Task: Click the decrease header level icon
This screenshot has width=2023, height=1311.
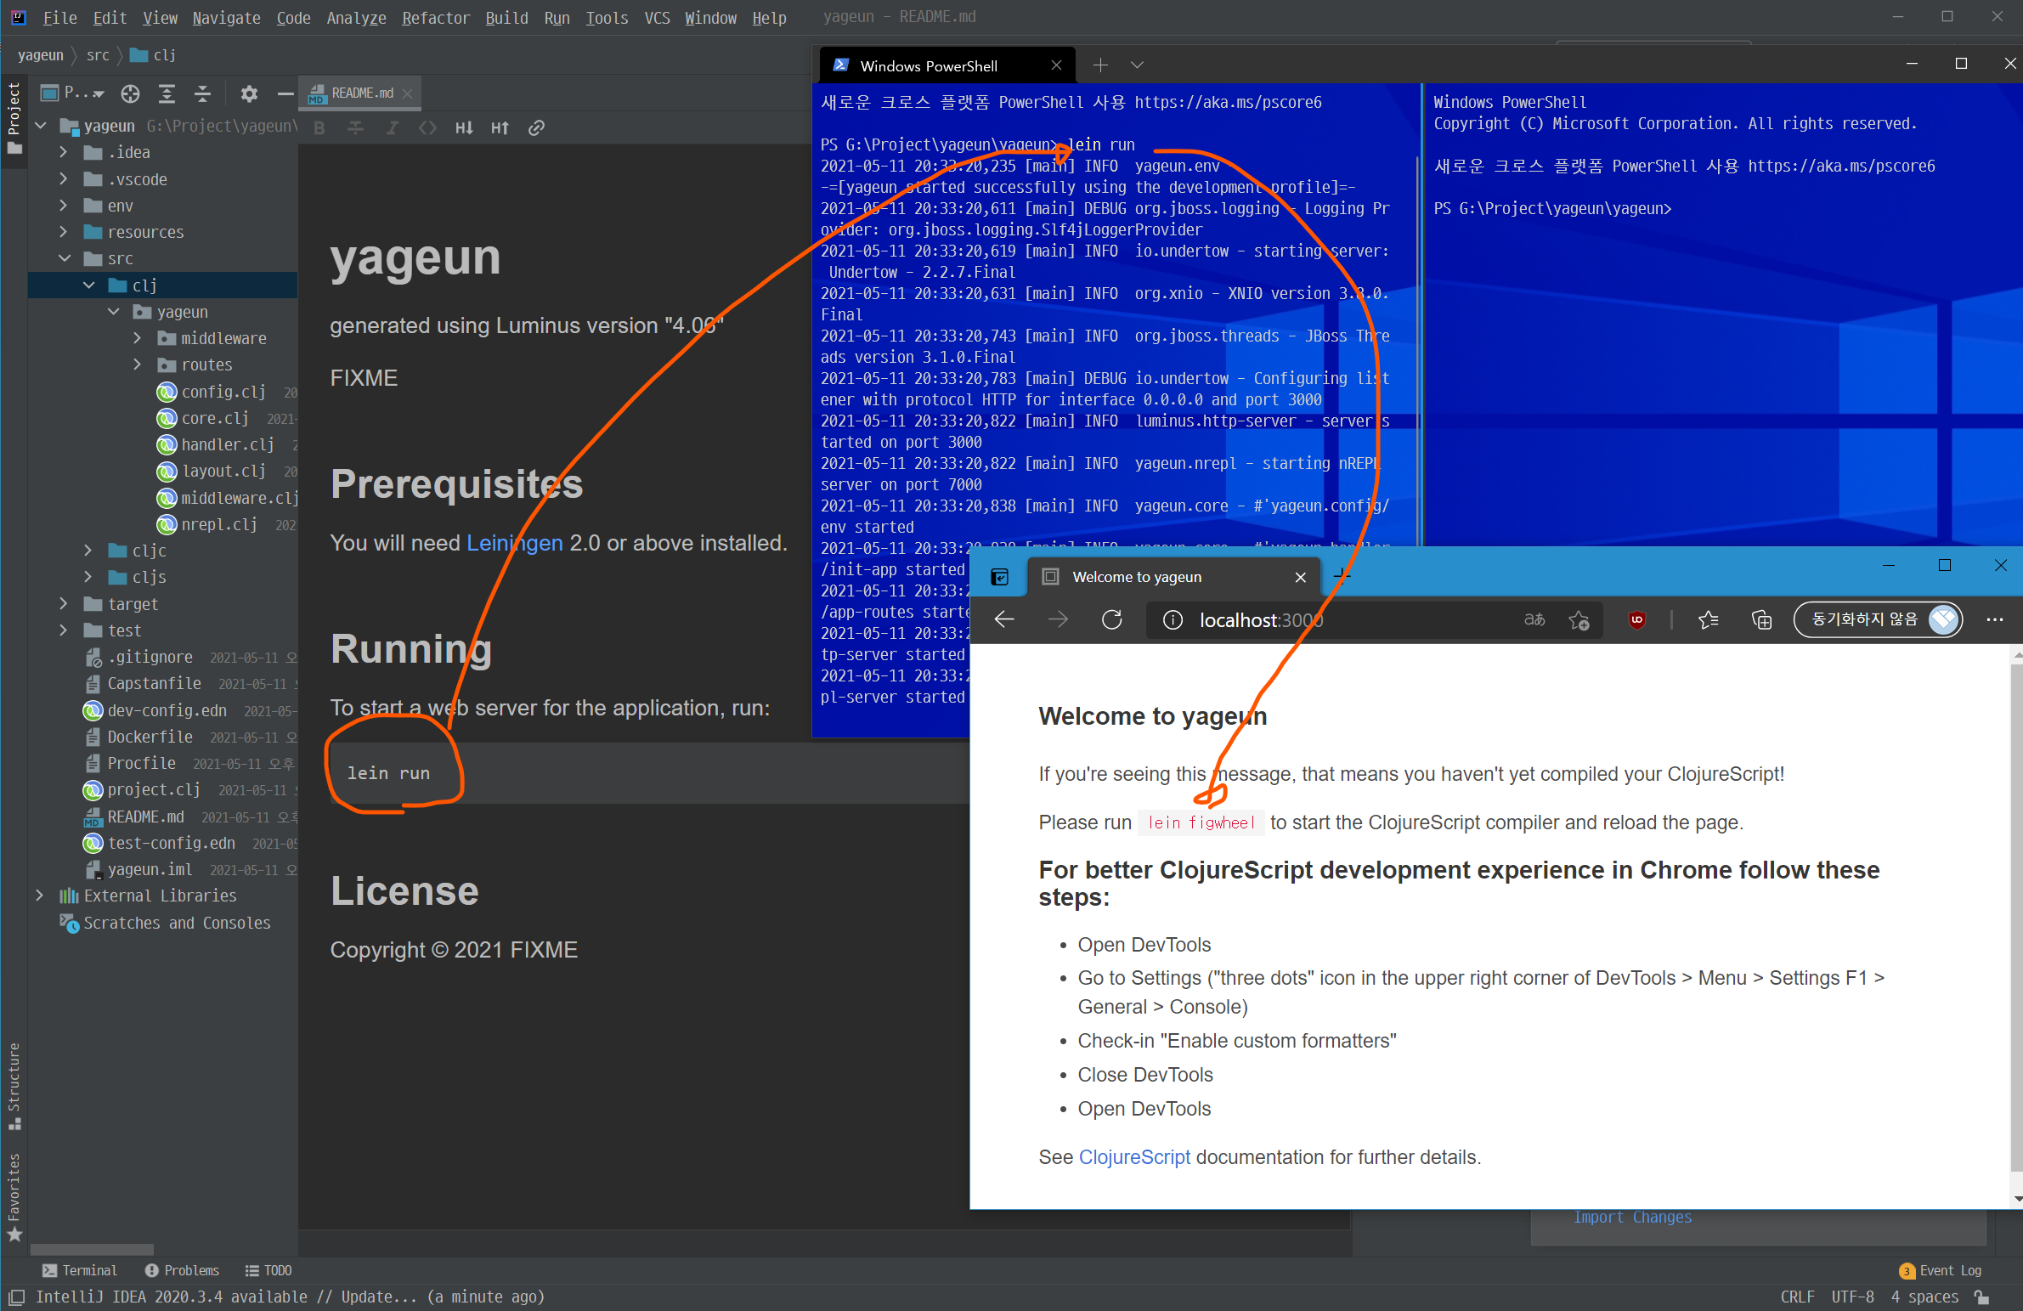Action: click(464, 127)
